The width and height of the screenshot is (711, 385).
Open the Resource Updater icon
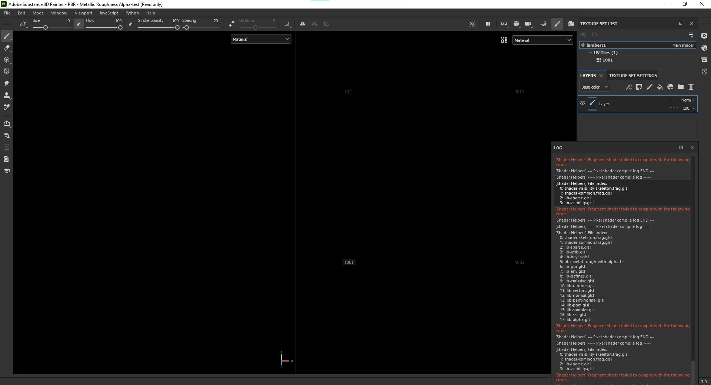coord(7,159)
